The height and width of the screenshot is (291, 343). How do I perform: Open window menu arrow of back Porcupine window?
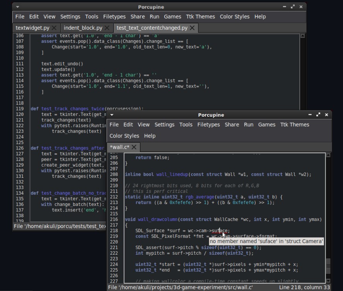(17, 7)
